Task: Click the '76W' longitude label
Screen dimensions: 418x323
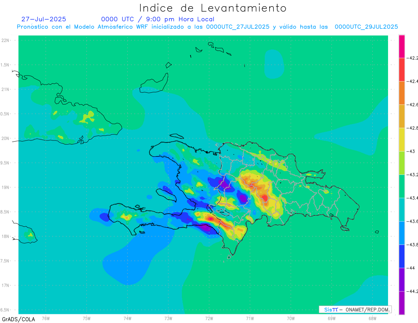Action: click(46, 318)
